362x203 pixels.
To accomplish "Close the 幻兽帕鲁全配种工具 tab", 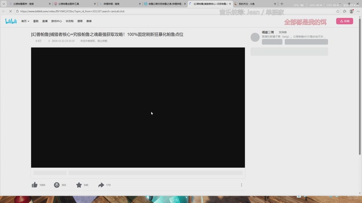I will pyautogui.click(x=95, y=4).
